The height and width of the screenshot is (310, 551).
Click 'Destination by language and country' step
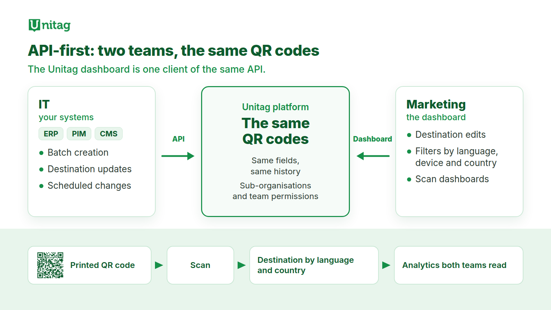(314, 265)
